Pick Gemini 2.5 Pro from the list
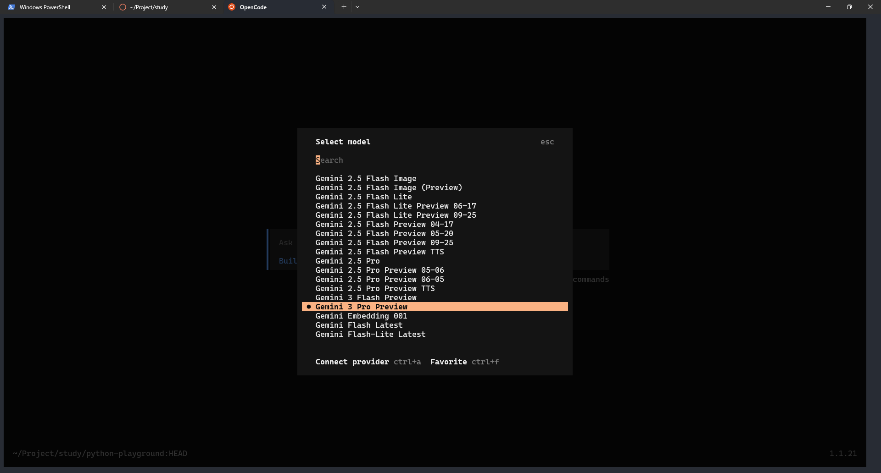This screenshot has width=881, height=473. coord(347,261)
